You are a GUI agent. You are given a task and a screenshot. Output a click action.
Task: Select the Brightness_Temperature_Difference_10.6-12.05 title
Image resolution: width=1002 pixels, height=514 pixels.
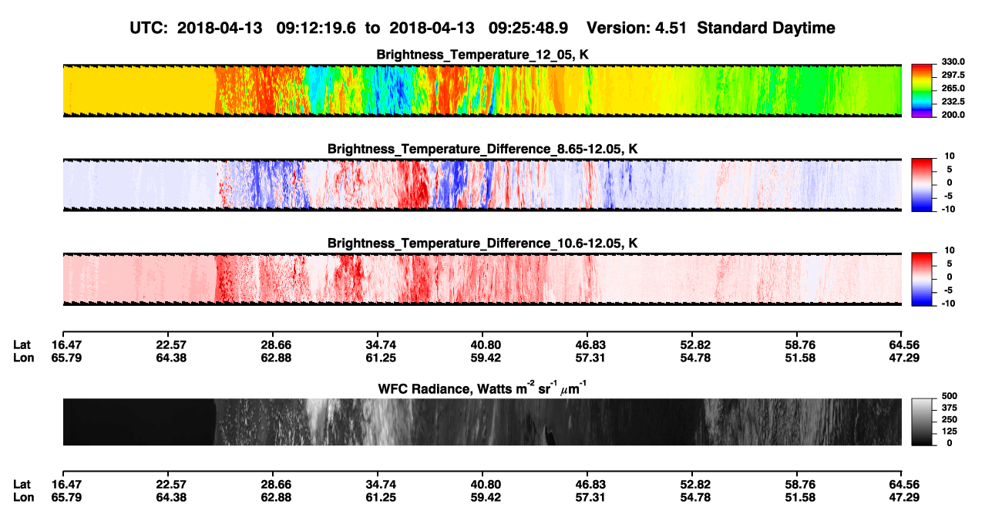coord(483,243)
